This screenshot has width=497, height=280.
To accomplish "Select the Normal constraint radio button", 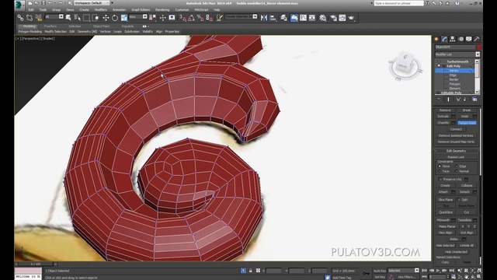I will point(457,171).
